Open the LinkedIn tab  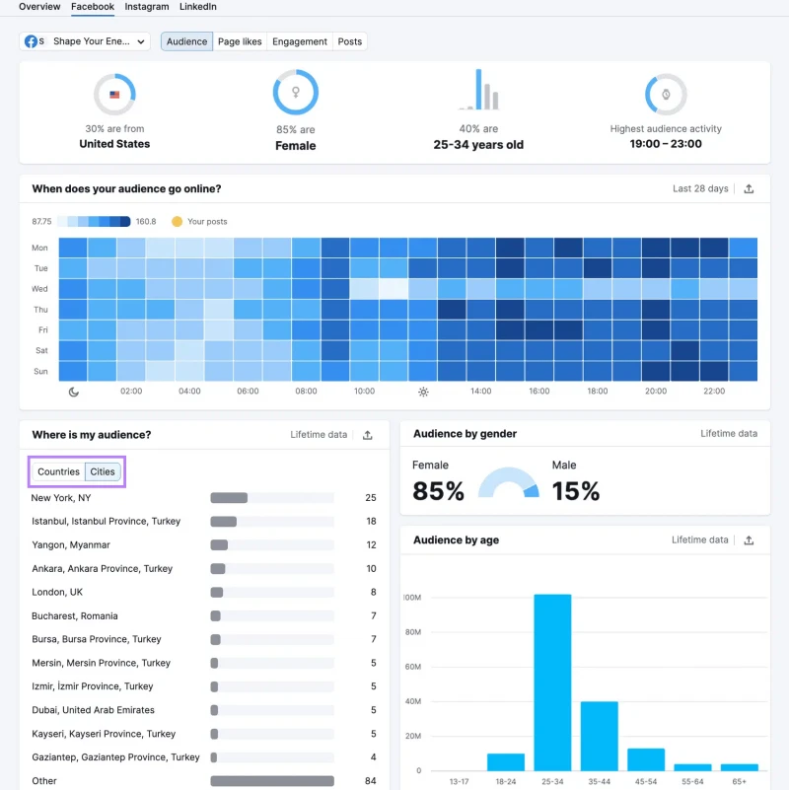tap(198, 7)
